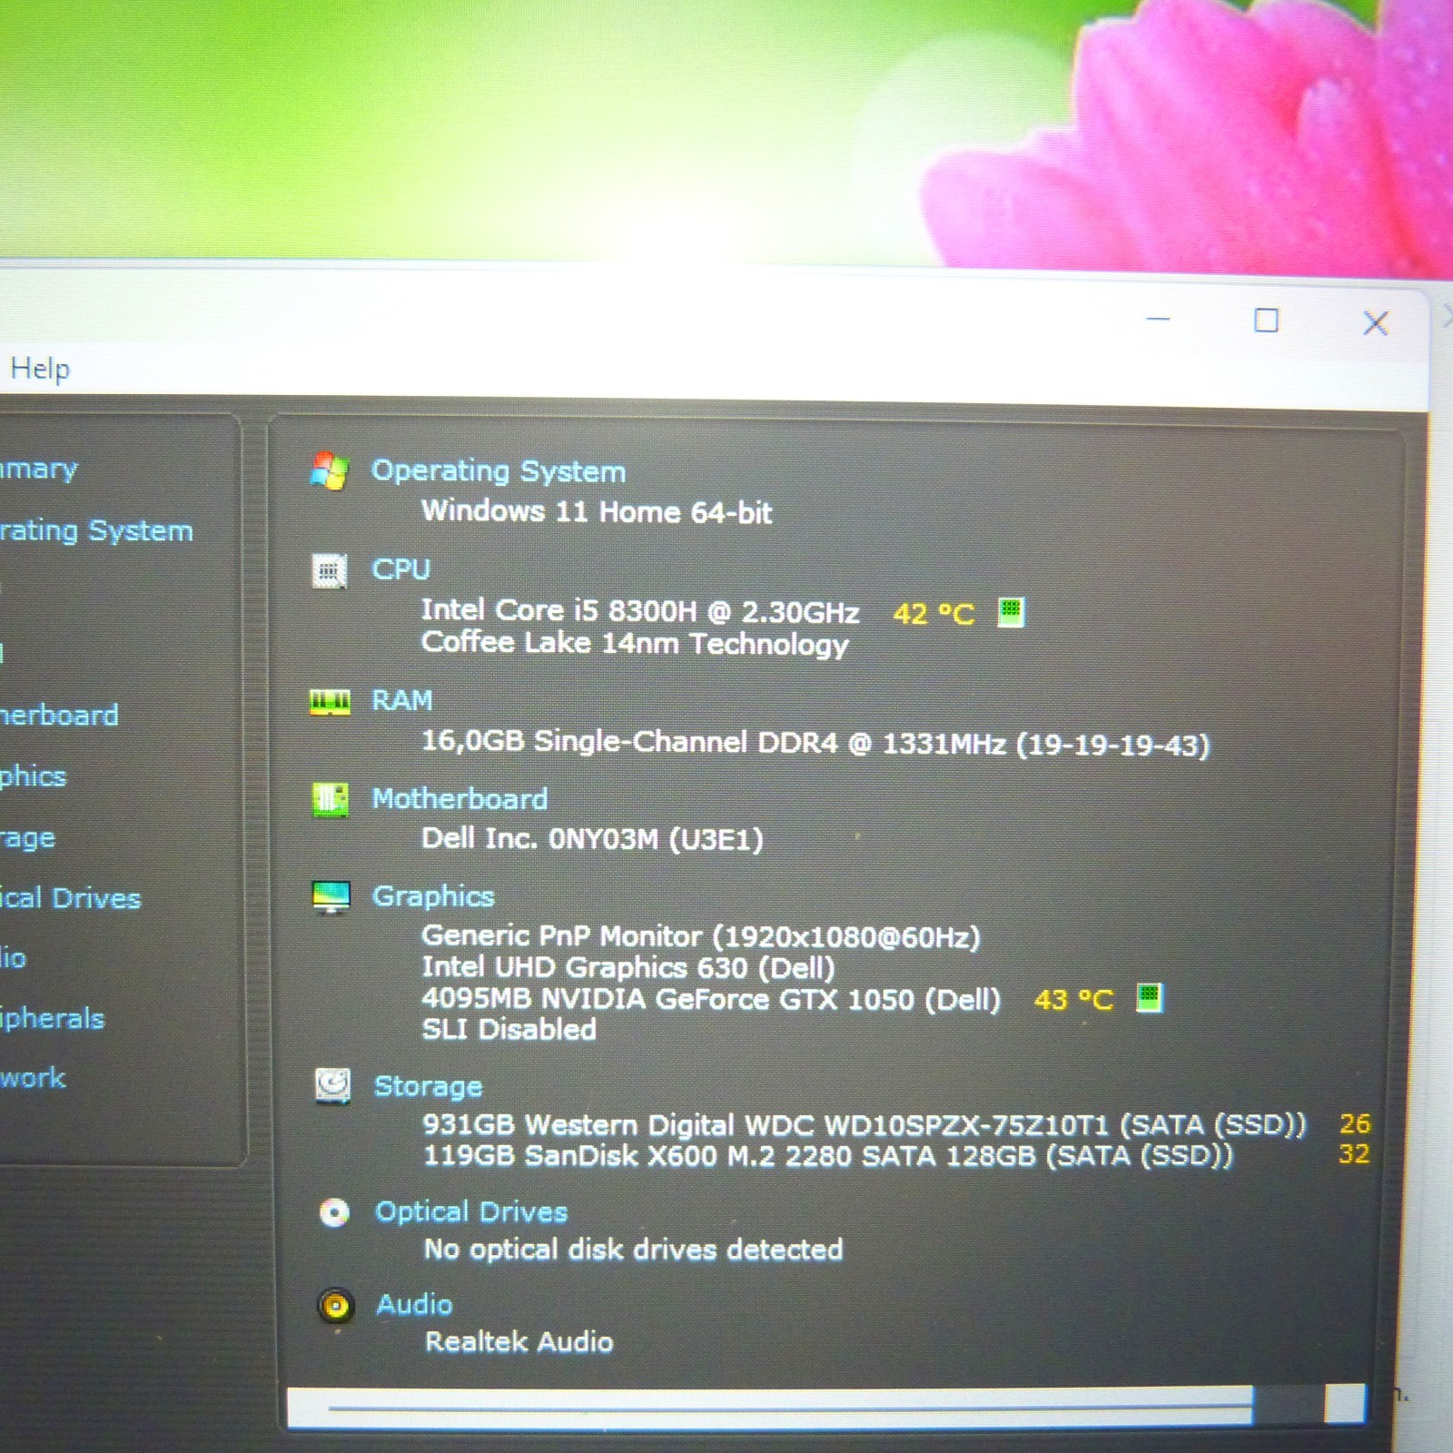Viewport: 1453px width, 1453px height.
Task: Open the Audio section heading
Action: pos(414,1305)
